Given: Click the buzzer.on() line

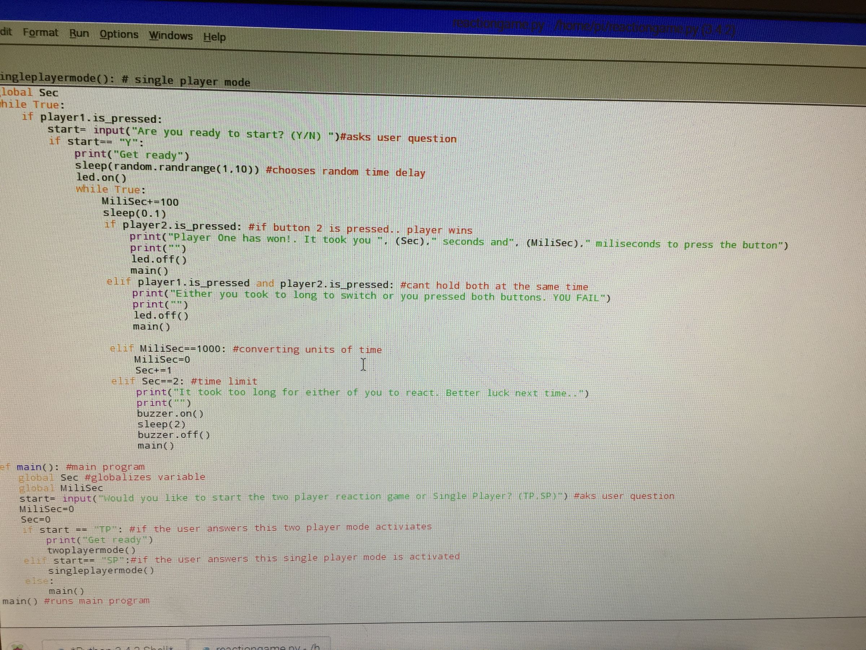Looking at the screenshot, I should 170,413.
